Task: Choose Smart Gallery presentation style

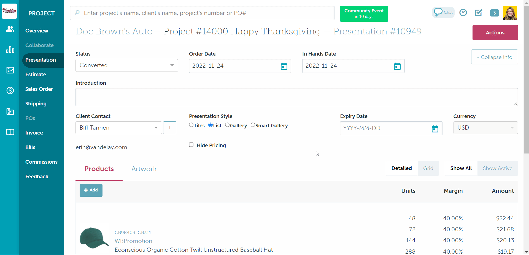Action: pyautogui.click(x=253, y=125)
